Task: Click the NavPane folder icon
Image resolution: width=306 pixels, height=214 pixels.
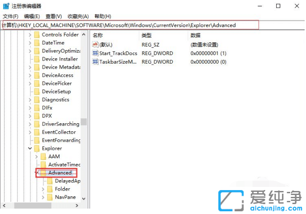Action: pyautogui.click(x=50, y=197)
